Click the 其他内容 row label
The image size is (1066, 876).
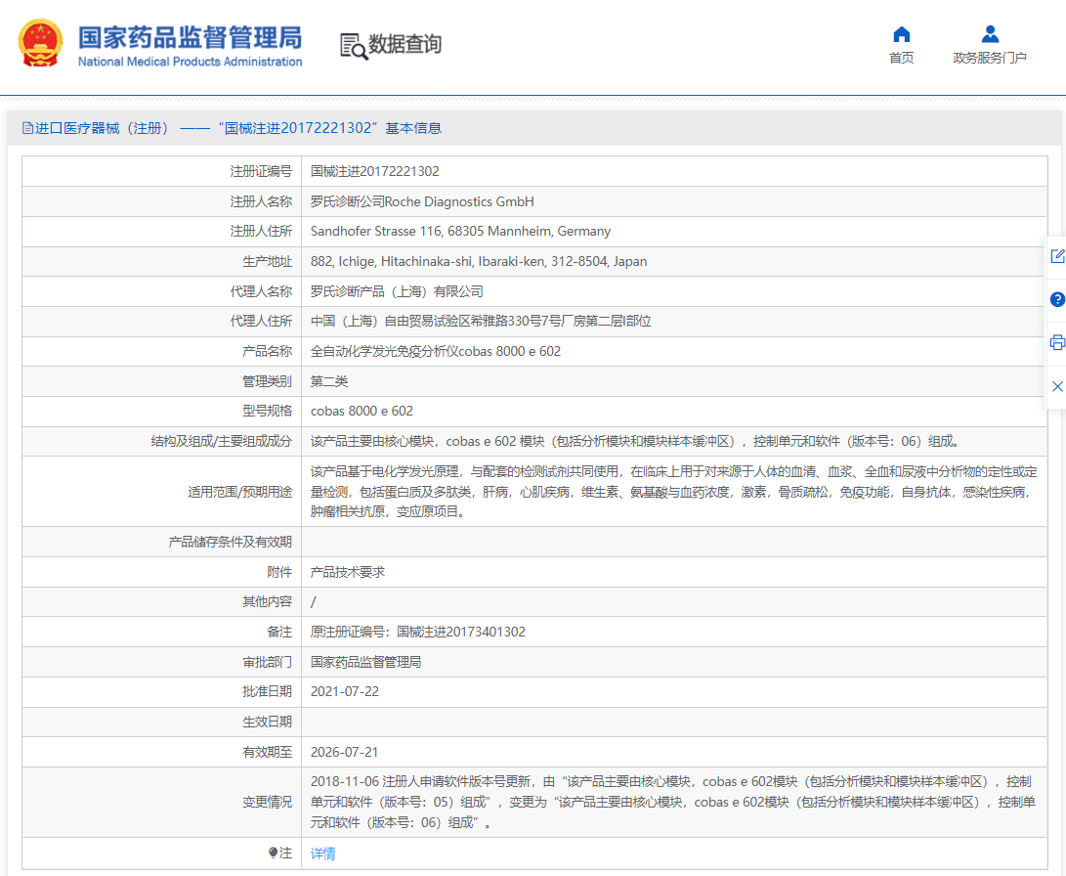point(267,602)
